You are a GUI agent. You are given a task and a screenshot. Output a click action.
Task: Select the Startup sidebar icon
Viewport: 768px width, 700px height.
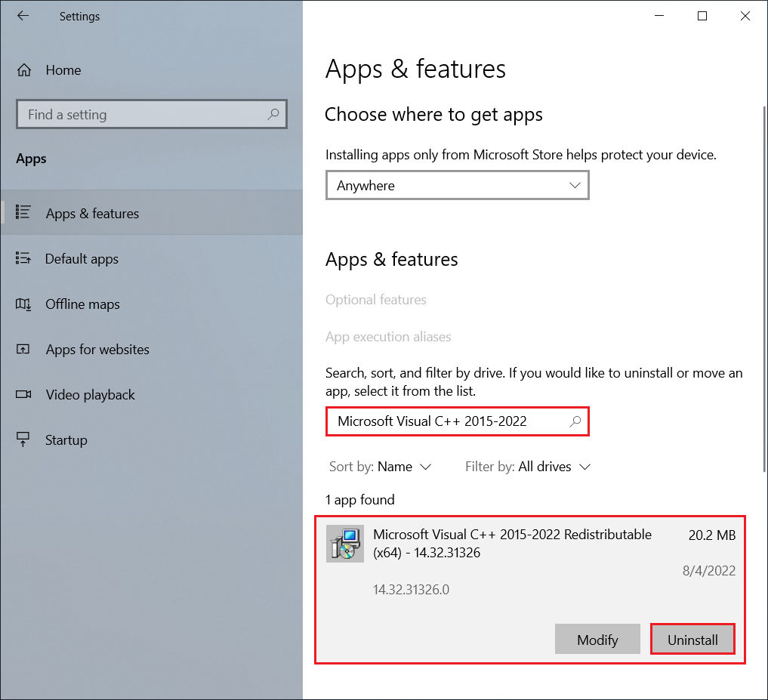pyautogui.click(x=23, y=439)
